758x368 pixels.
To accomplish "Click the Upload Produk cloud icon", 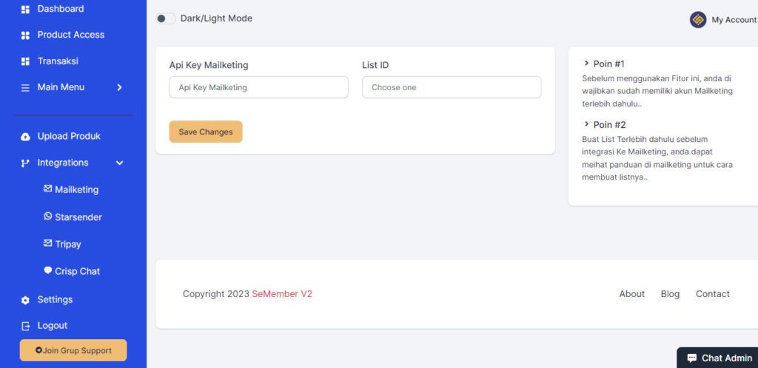I will [x=25, y=137].
